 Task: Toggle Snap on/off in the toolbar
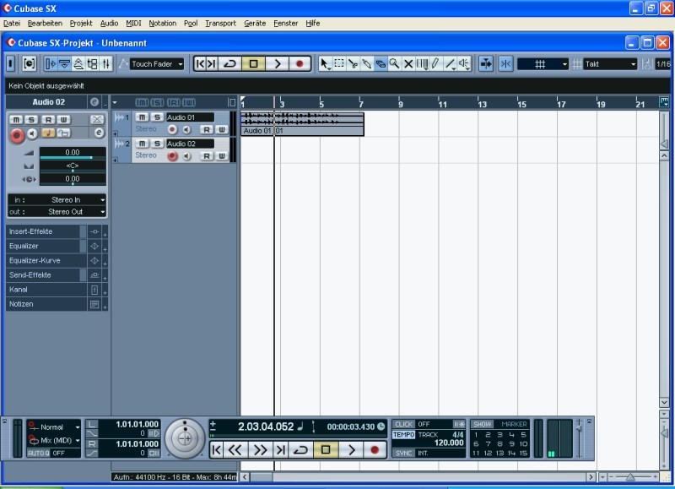click(505, 64)
